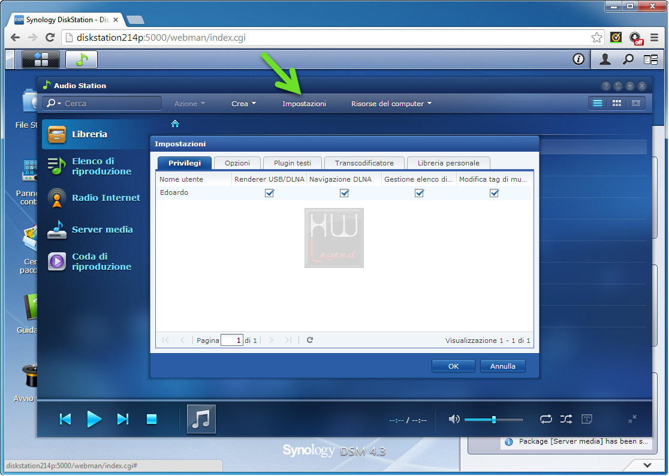The height and width of the screenshot is (476, 669).
Task: Toggle Renderer USB/DLNA for Edoardo
Action: tap(269, 193)
